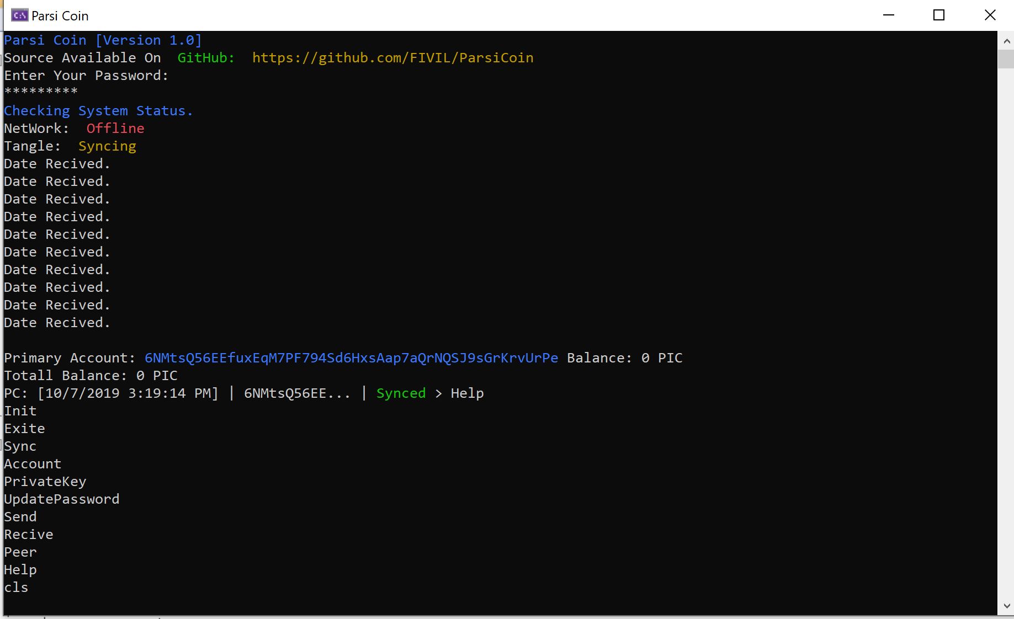Click the scrollbar down arrow
This screenshot has height=619, width=1014.
pyautogui.click(x=1006, y=606)
